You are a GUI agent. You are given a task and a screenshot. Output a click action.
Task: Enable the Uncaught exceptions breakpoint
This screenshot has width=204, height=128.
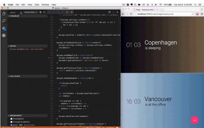point(12,122)
